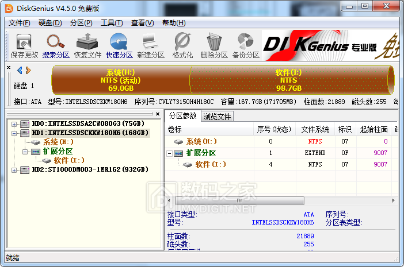The image size is (404, 267).
Task: Click the EXTEND file system cell
Action: click(315, 153)
